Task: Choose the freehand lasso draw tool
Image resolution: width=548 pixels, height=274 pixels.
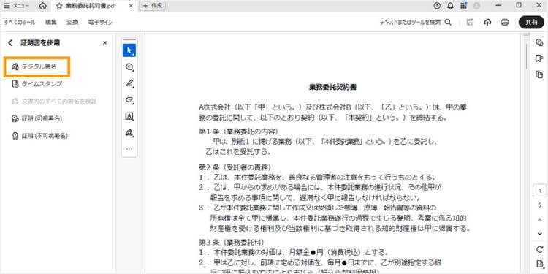Action: [x=129, y=100]
